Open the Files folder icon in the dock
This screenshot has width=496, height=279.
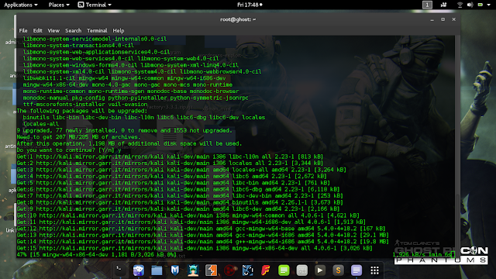point(157,270)
